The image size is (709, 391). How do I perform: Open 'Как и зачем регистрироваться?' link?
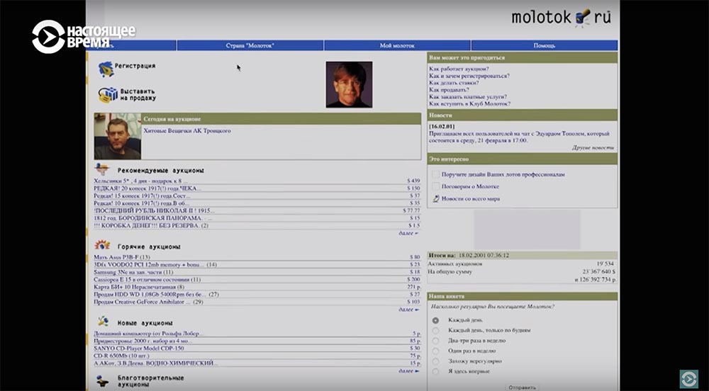[469, 76]
